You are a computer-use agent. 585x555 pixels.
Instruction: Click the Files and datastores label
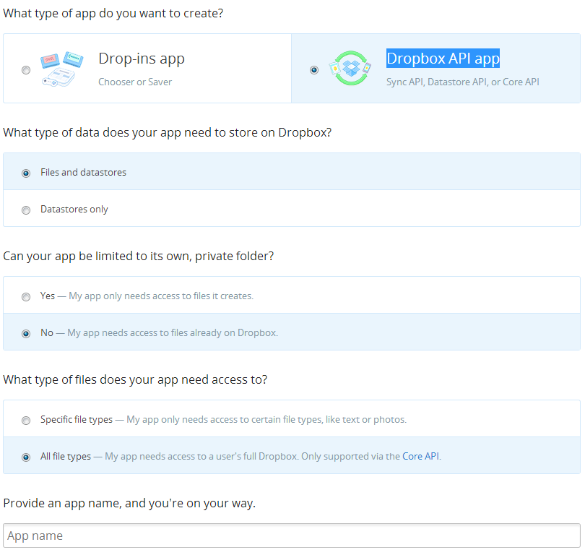(x=83, y=172)
